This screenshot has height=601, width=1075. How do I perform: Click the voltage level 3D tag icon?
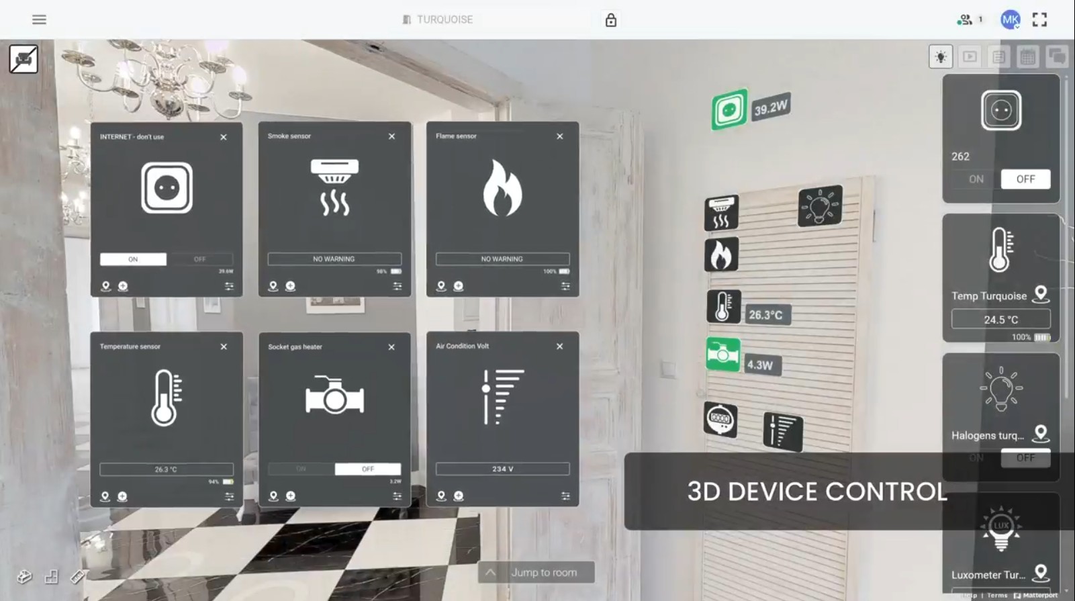pos(783,431)
